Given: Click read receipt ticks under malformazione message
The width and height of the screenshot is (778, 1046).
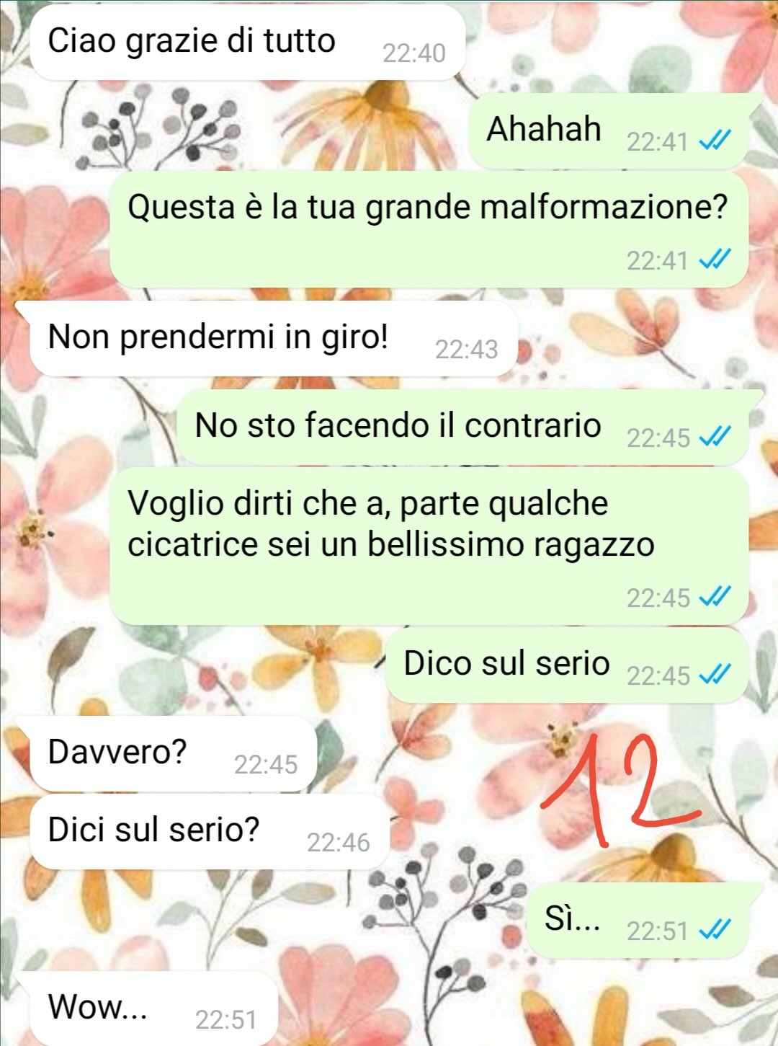Looking at the screenshot, I should (716, 259).
